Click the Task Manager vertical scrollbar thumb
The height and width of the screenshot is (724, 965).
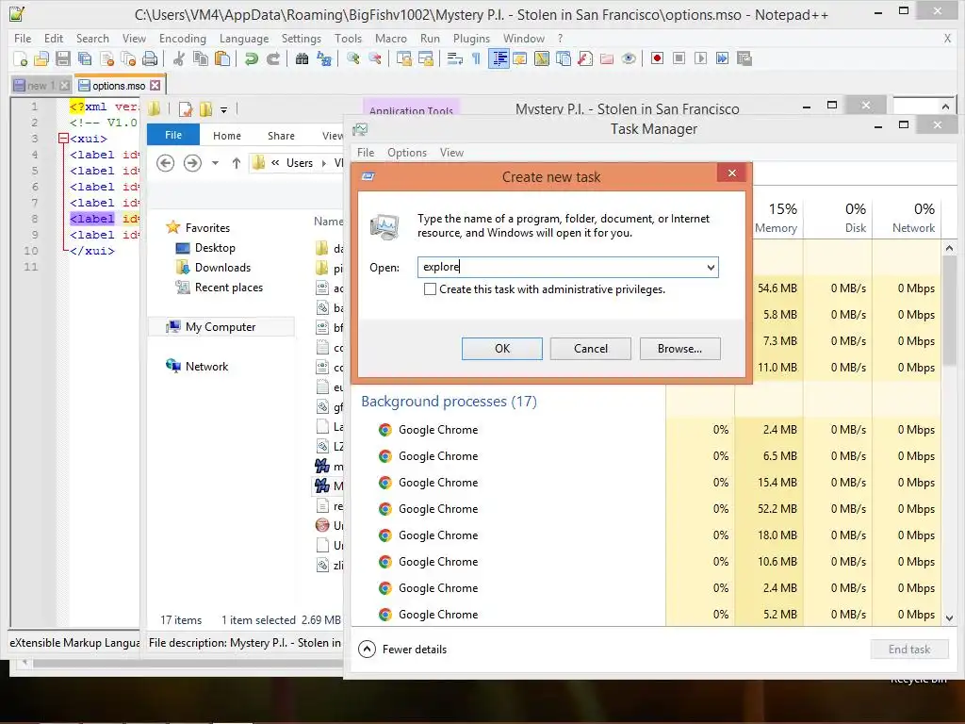coord(949,311)
